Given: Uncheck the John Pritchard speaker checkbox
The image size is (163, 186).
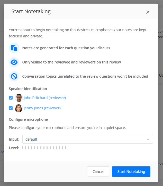Looking at the screenshot, I should click(11, 98).
